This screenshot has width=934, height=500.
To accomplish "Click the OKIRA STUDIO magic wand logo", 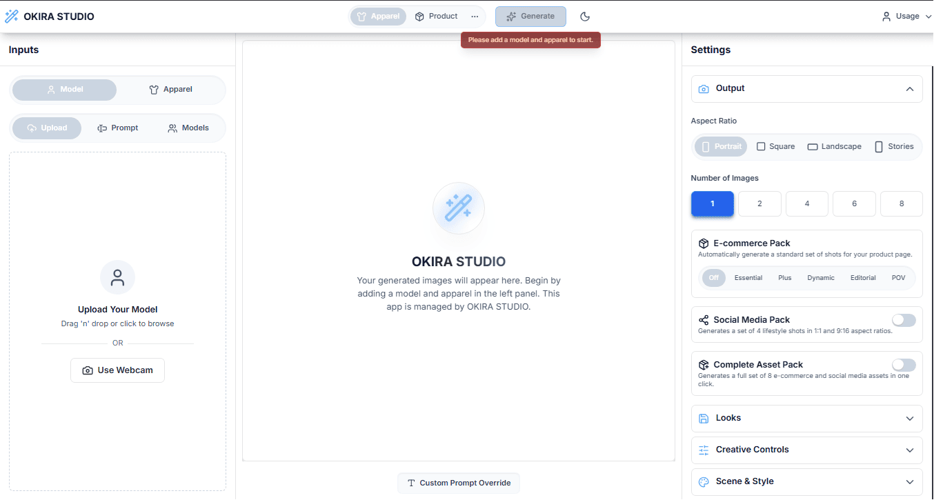I will (x=12, y=16).
